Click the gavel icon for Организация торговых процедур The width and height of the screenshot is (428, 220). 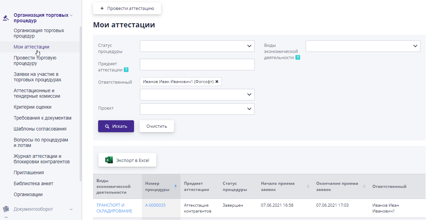[5, 17]
